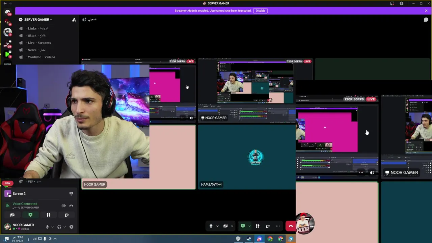The width and height of the screenshot is (432, 243).
Task: Open the inbox icon in the title bar
Action: [x=392, y=3]
